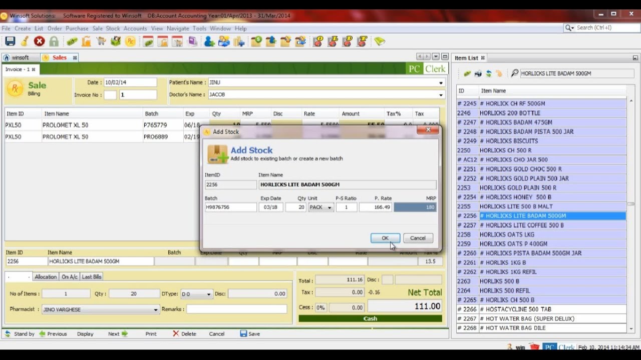Select HOSTACYCLINE 500 TAB in Item List
This screenshot has width=641, height=360.
tap(541, 309)
